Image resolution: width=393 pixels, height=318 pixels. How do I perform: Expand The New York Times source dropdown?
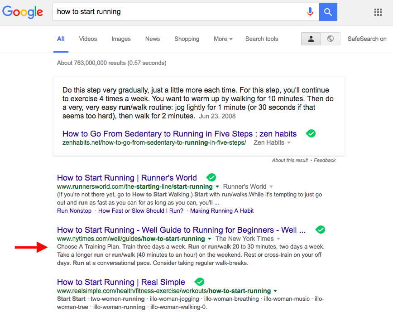[278, 239]
